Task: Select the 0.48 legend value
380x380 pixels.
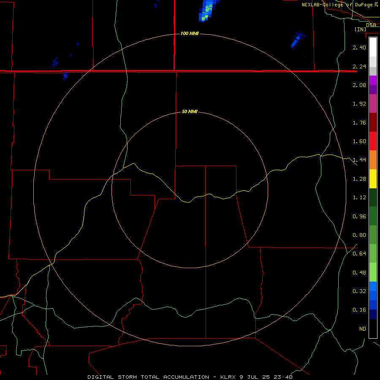Action: [359, 273]
